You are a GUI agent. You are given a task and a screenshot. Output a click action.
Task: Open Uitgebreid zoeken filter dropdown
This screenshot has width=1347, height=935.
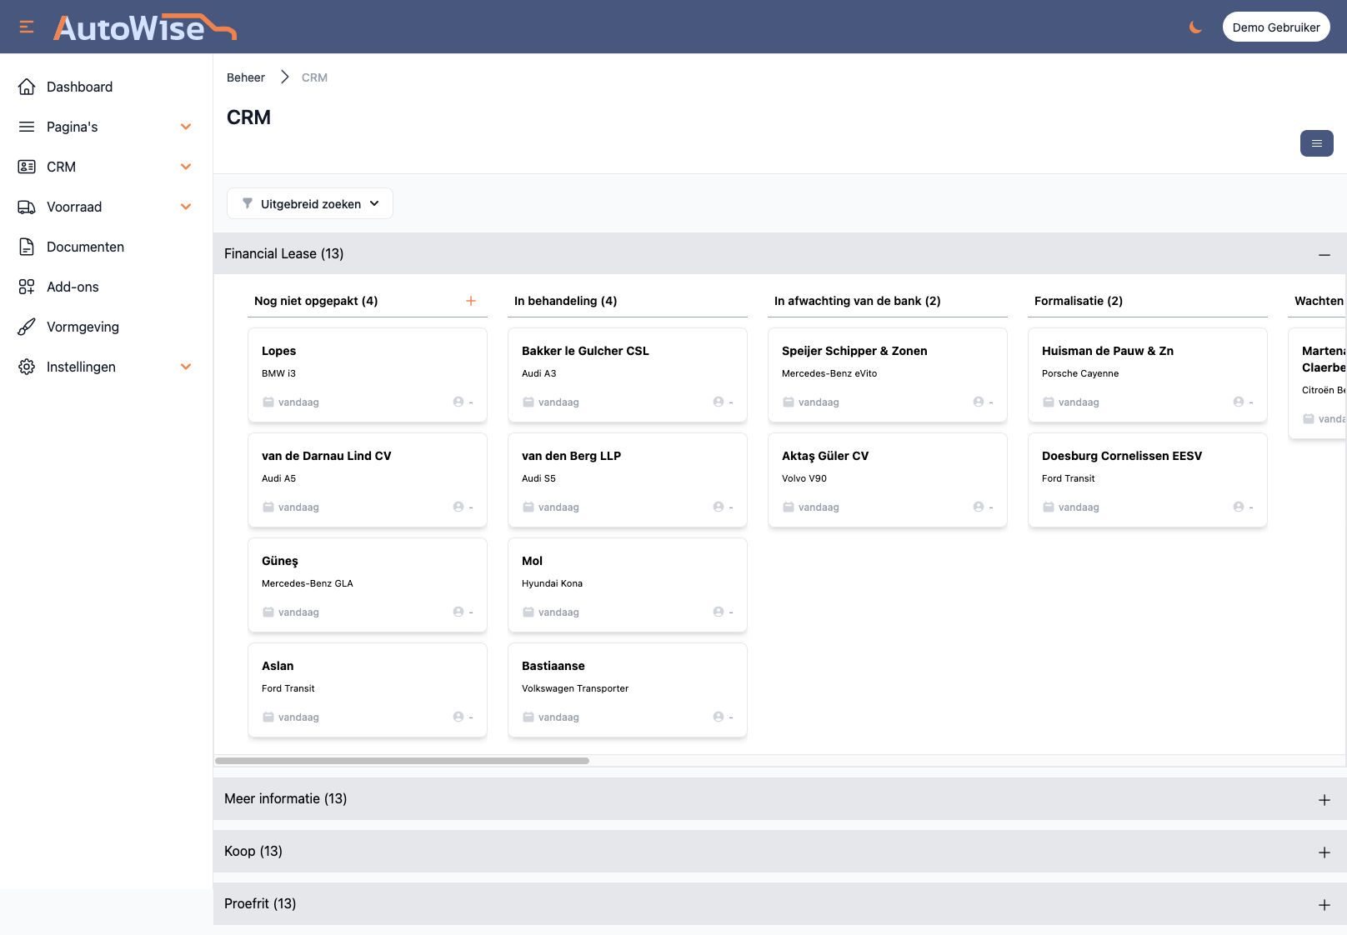(x=310, y=203)
